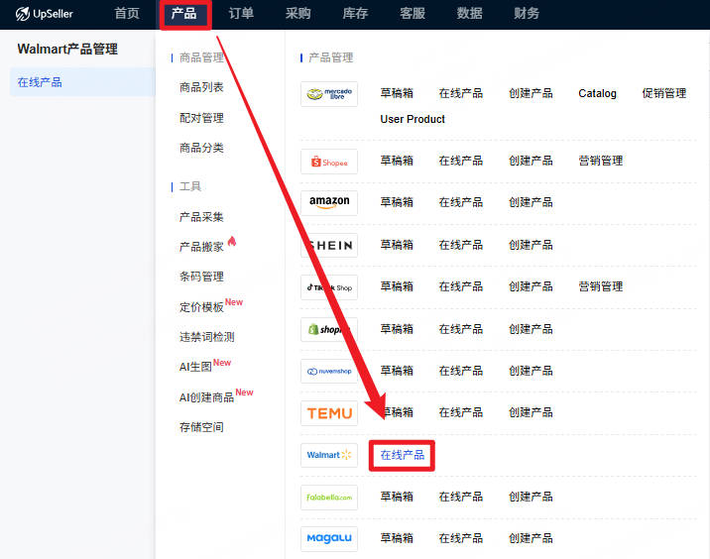The width and height of the screenshot is (710, 559).
Task: Select the Nuvemshop platform logo
Action: point(329,371)
